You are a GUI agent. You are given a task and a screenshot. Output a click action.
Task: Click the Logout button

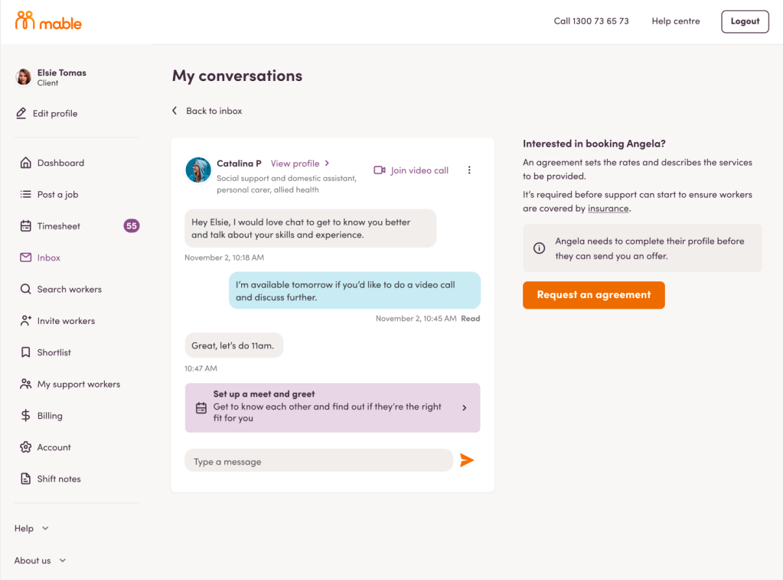744,21
